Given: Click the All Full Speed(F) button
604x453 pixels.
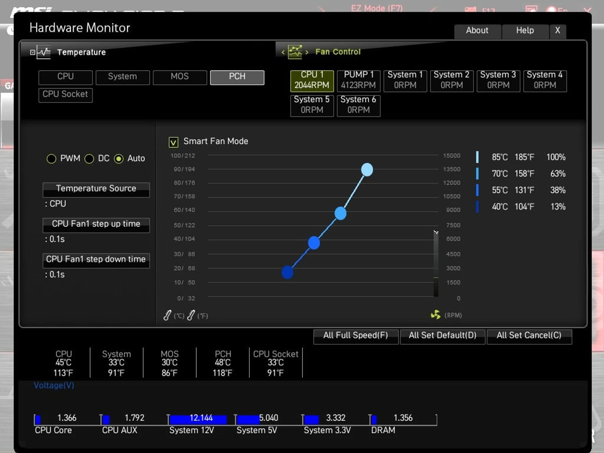Looking at the screenshot, I should point(356,337).
